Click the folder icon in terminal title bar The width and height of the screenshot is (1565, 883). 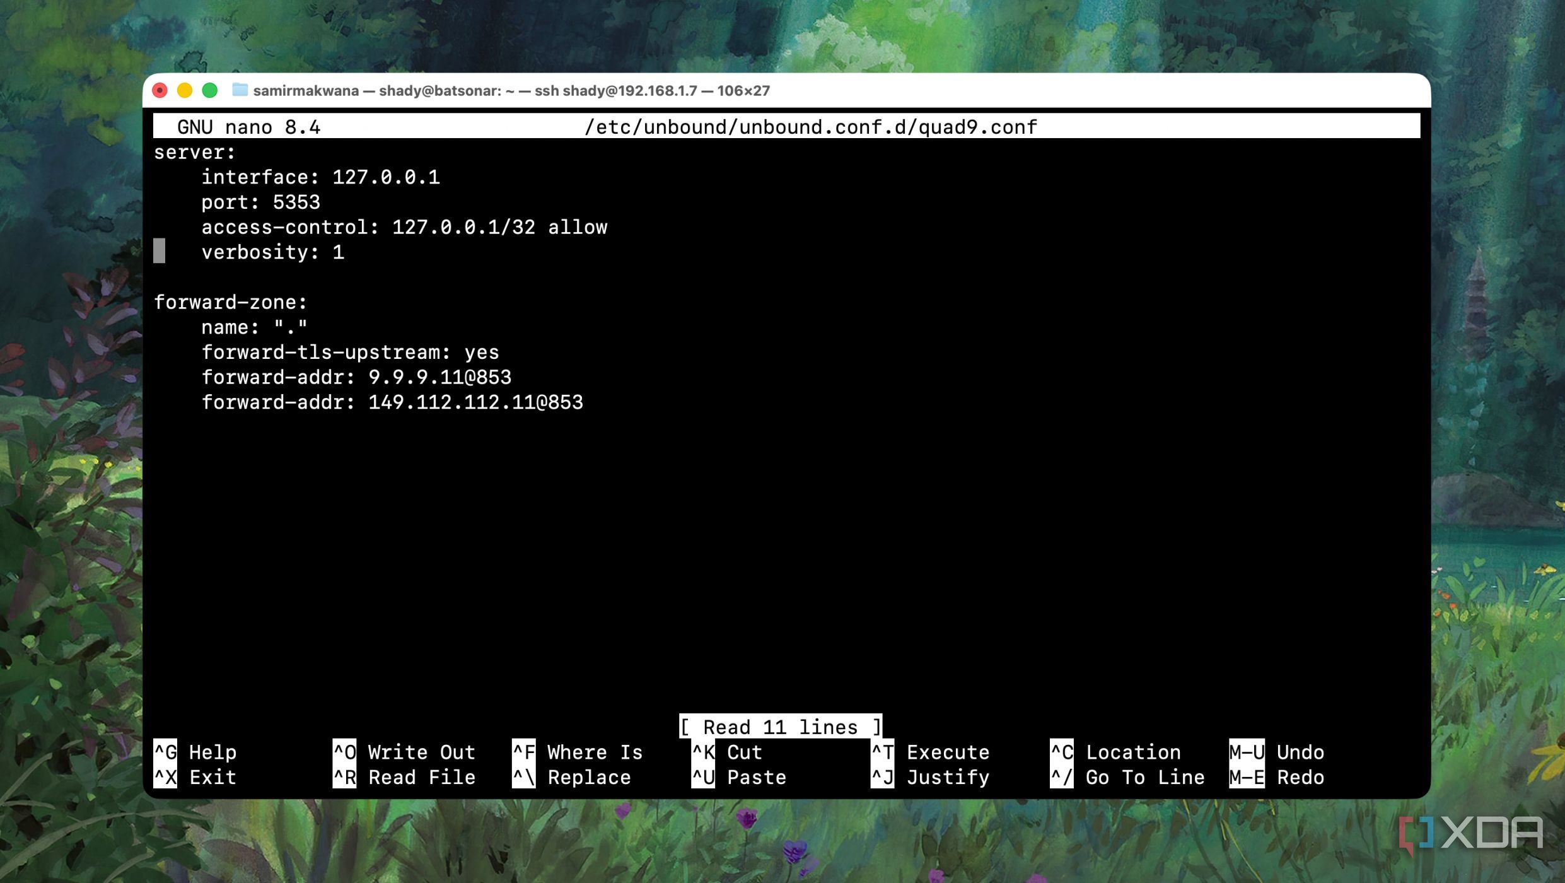coord(240,90)
